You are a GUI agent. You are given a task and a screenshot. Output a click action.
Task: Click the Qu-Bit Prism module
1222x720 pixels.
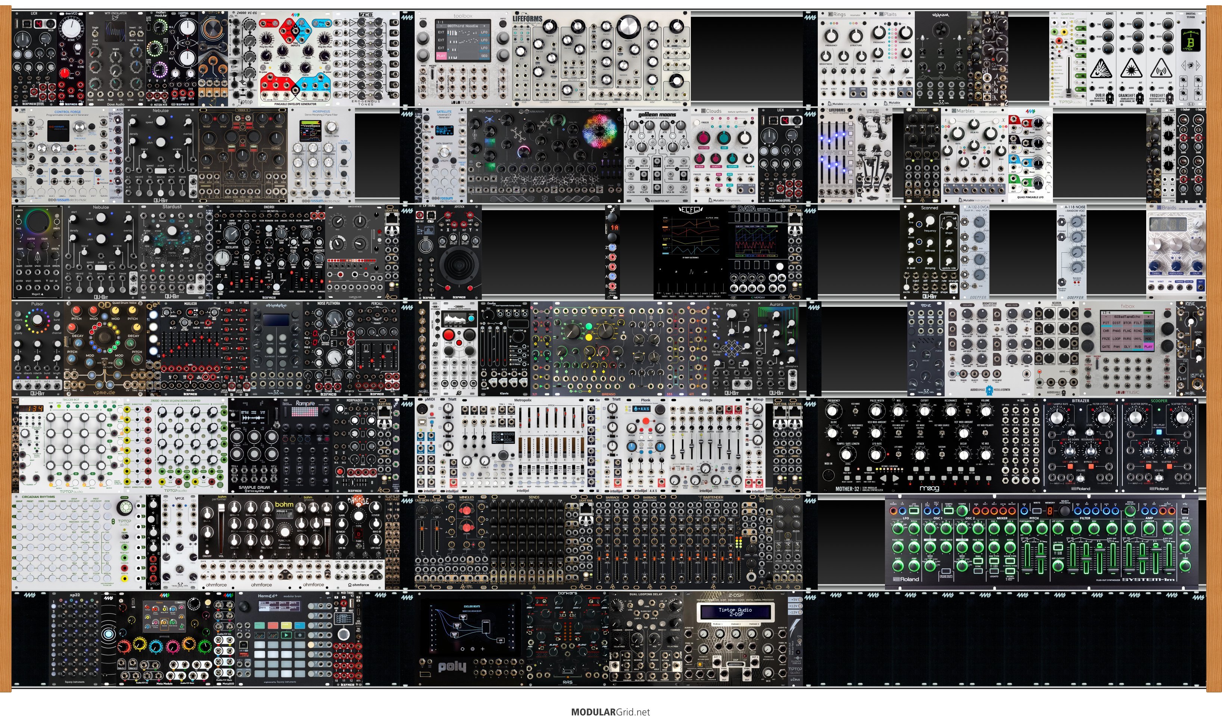pos(732,348)
